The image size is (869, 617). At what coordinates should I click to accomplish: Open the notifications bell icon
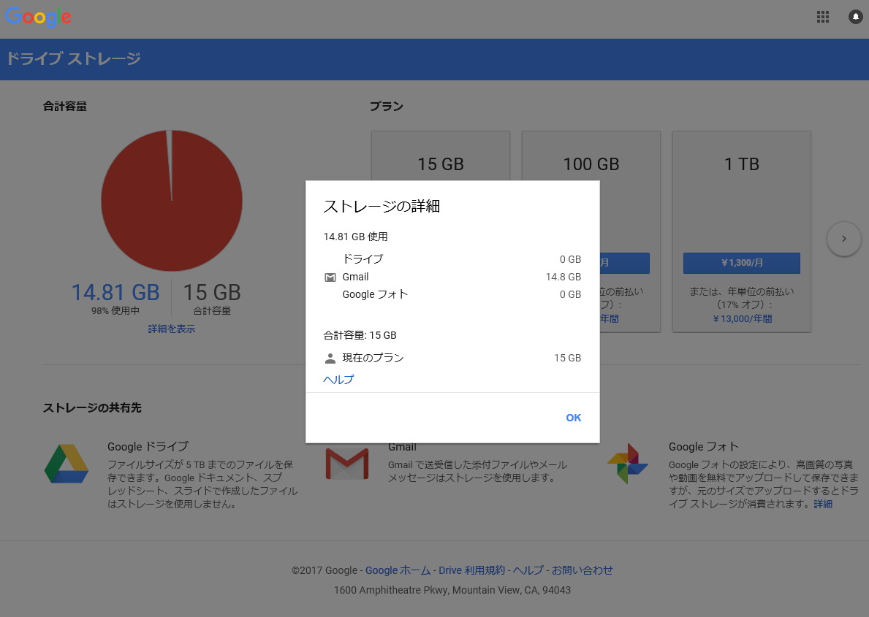[x=856, y=18]
